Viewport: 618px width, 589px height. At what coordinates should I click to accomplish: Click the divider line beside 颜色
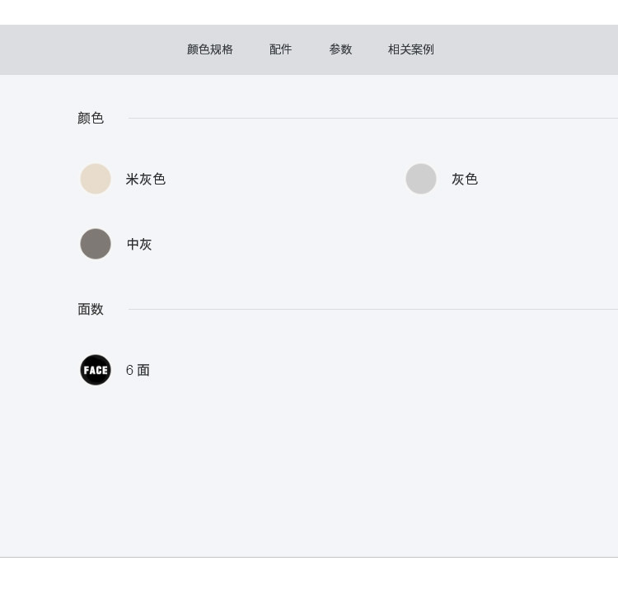coord(371,118)
